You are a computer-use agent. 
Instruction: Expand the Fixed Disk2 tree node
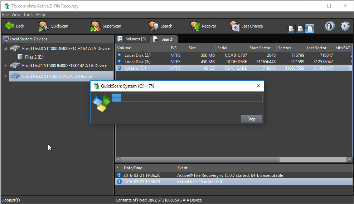pos(5,76)
